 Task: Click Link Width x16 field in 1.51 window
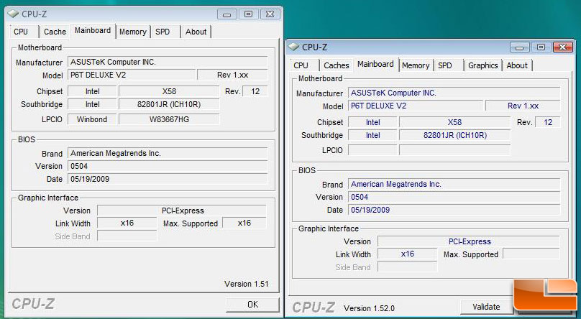click(x=127, y=223)
